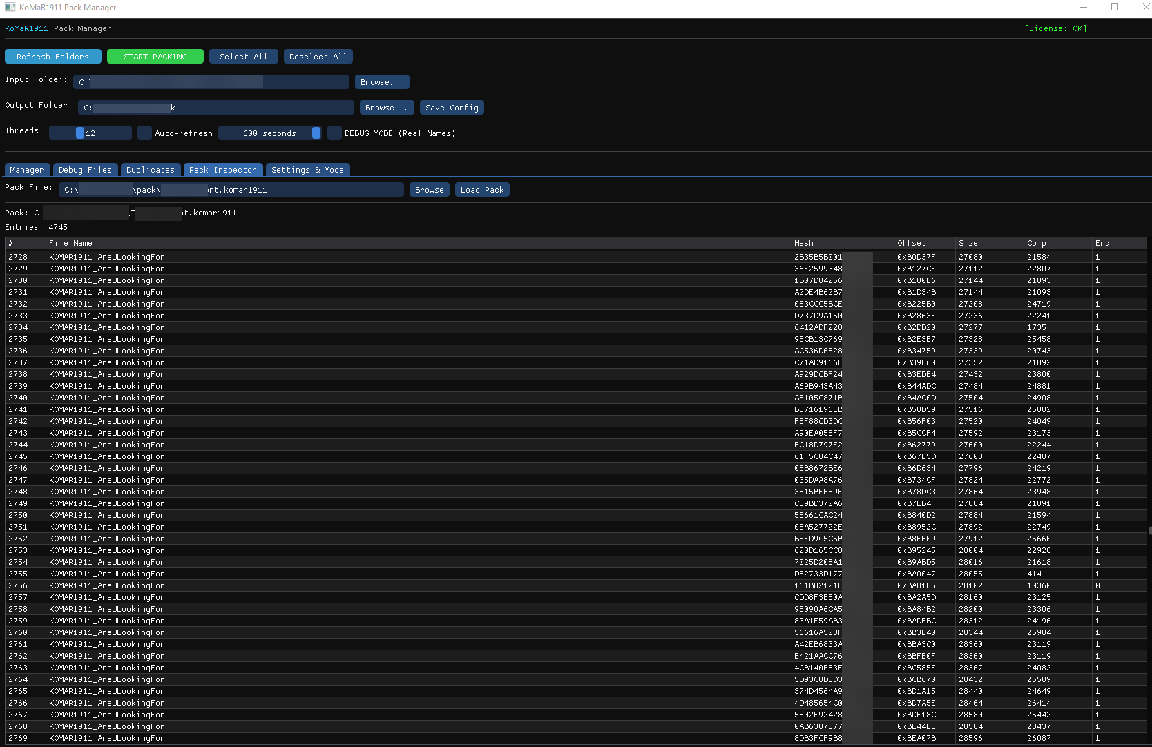This screenshot has height=747, width=1152.
Task: Click comp value 414
Action: pyautogui.click(x=1035, y=574)
